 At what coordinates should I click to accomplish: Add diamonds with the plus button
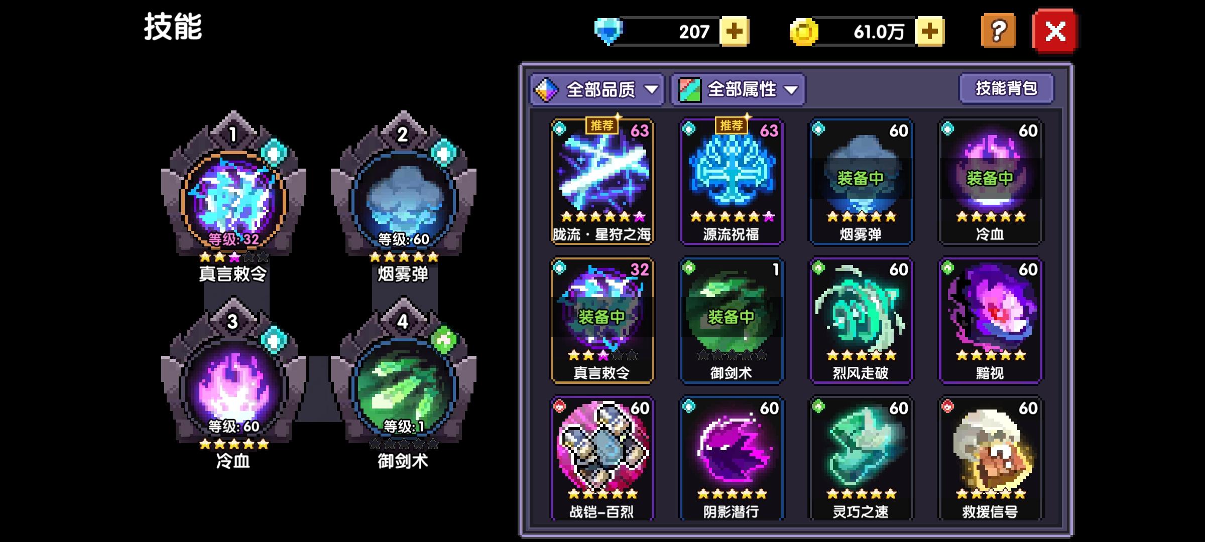click(734, 32)
